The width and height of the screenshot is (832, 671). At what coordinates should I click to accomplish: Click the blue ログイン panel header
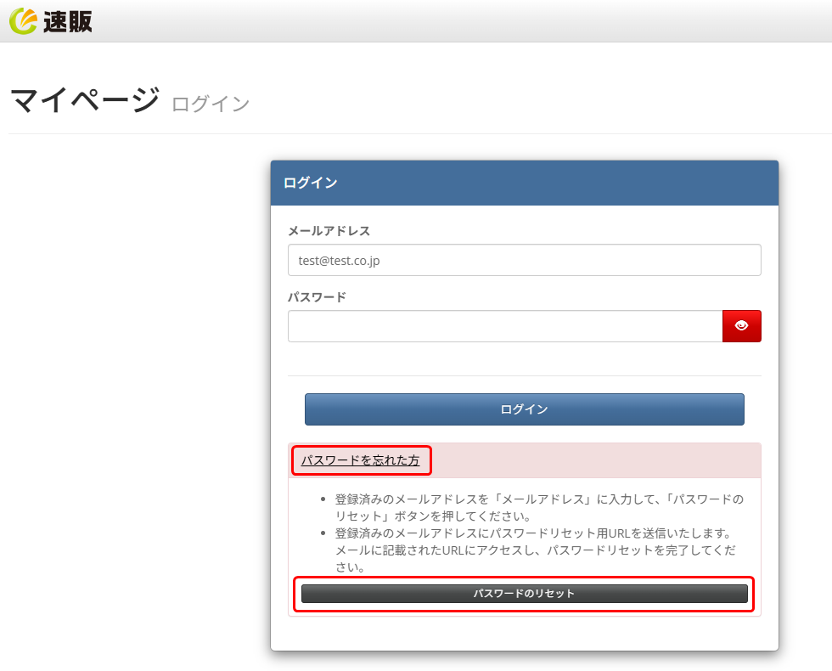point(524,183)
